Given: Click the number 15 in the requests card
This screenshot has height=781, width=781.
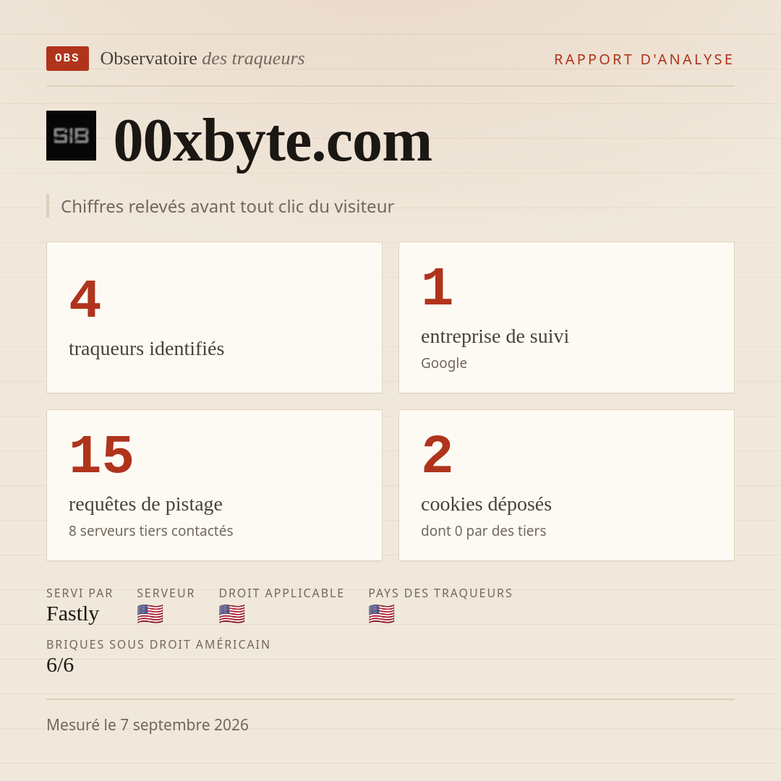Looking at the screenshot, I should point(101,454).
